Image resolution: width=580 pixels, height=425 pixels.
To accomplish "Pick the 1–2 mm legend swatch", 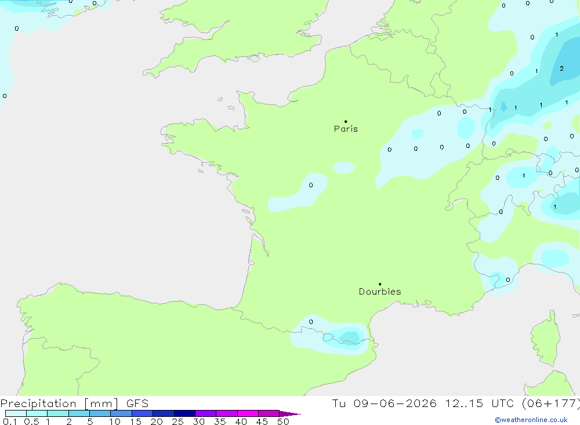I will click(58, 413).
